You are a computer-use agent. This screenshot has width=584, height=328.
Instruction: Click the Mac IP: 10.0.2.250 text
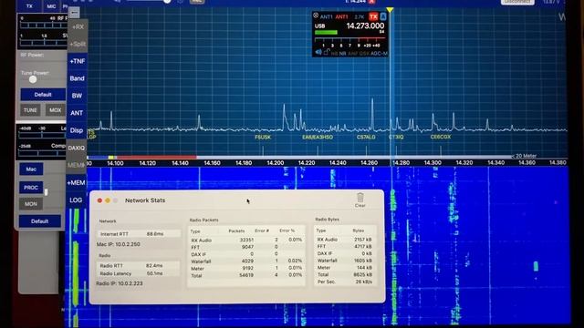[119, 244]
